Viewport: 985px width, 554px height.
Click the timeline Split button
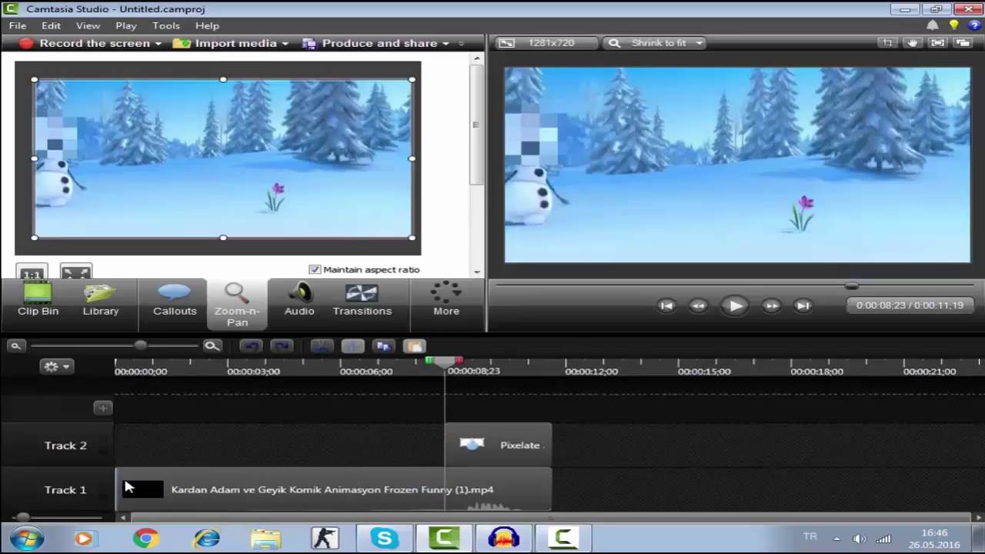tap(352, 346)
